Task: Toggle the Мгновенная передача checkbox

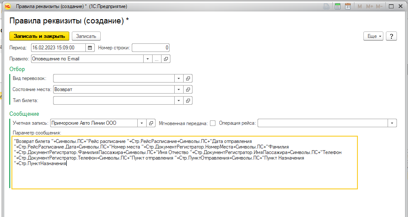Action: [213, 123]
